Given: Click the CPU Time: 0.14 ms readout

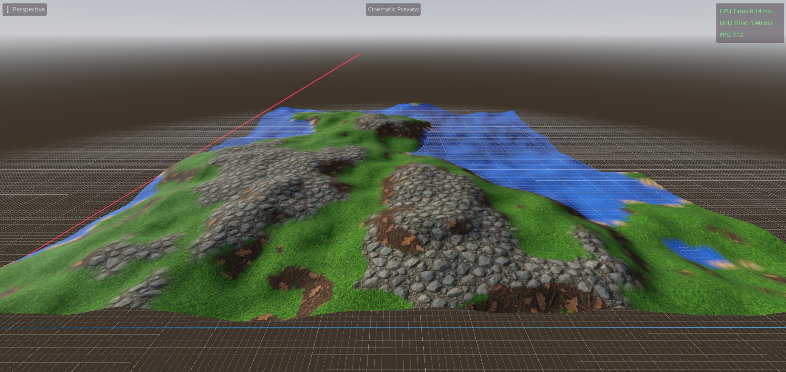Looking at the screenshot, I should tap(746, 11).
